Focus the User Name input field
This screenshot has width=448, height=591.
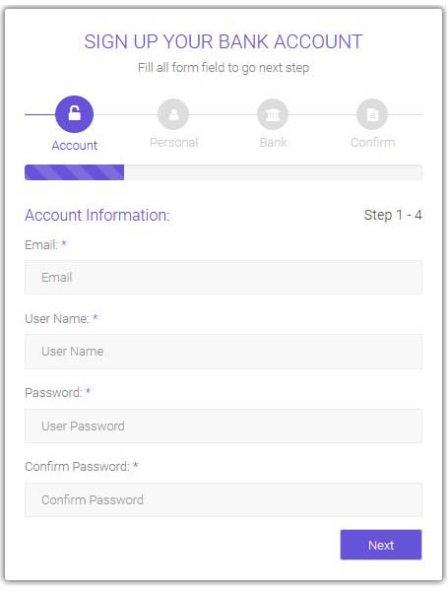click(x=224, y=352)
